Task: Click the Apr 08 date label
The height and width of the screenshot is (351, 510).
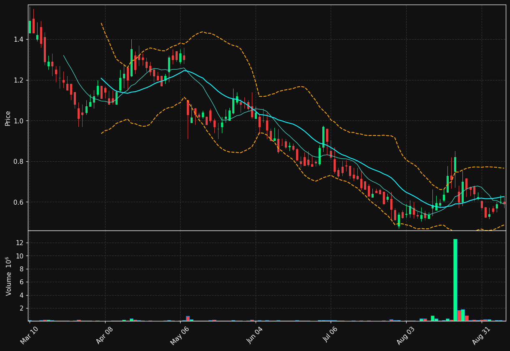Action: 105,336
